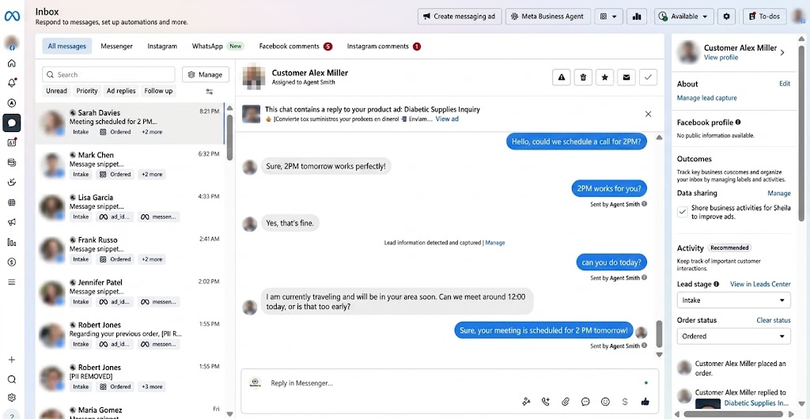Viewport: 810px width, 419px height.
Task: Click the View profile link
Action: point(721,57)
